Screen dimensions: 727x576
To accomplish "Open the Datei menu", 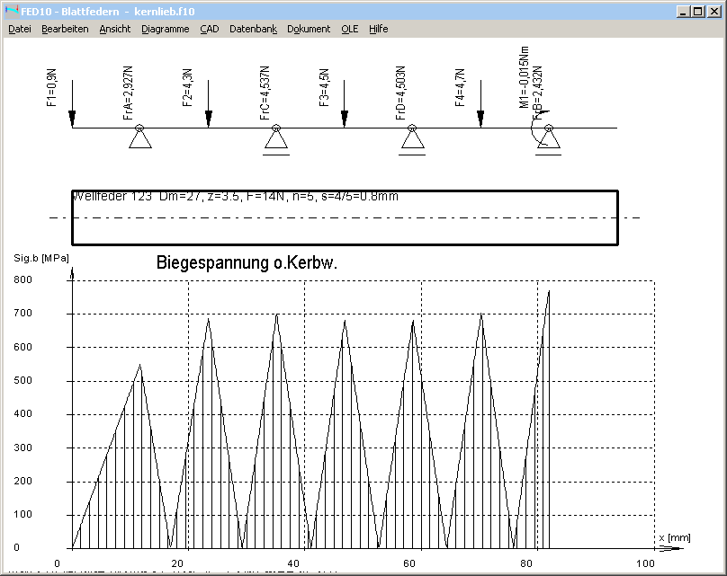I will click(19, 29).
